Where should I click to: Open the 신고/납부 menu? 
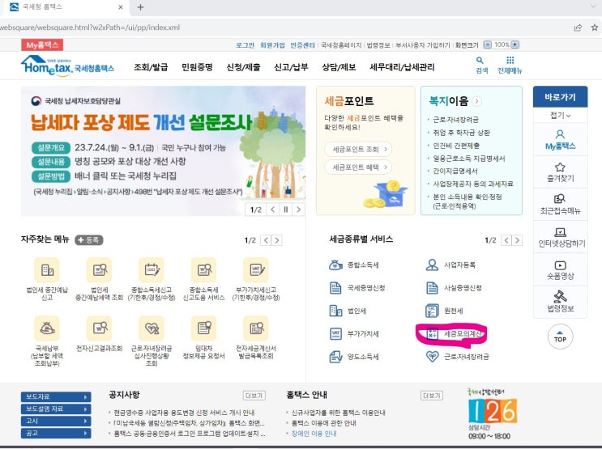pos(291,67)
